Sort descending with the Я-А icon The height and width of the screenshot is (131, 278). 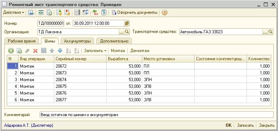pyautogui.click(x=77, y=51)
